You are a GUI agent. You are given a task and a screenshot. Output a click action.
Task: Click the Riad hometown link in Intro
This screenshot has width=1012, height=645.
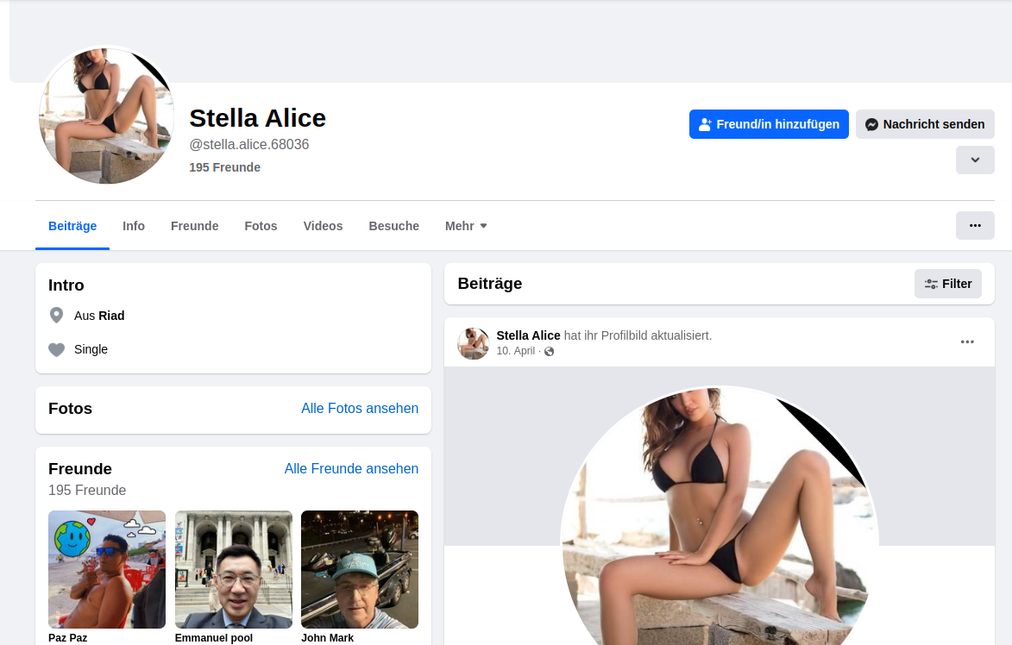point(111,316)
